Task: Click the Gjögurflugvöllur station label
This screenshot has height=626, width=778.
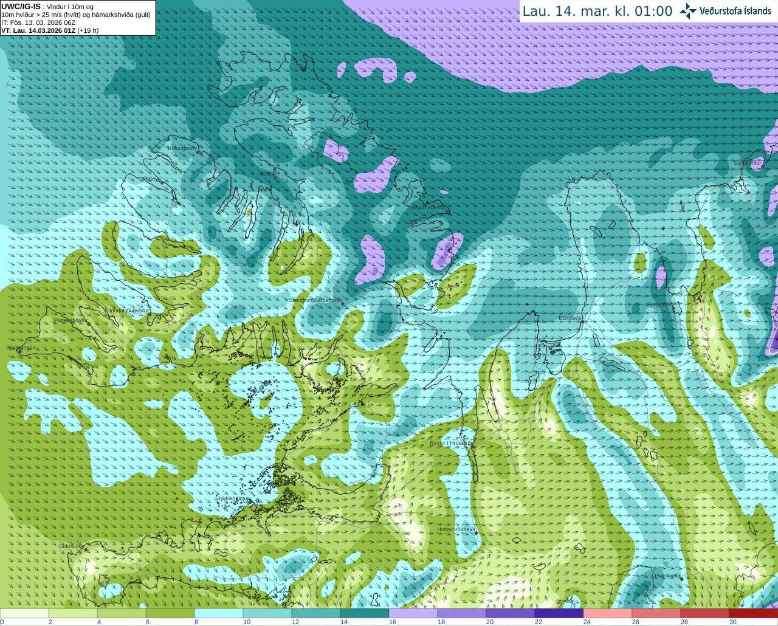Action: (428, 207)
